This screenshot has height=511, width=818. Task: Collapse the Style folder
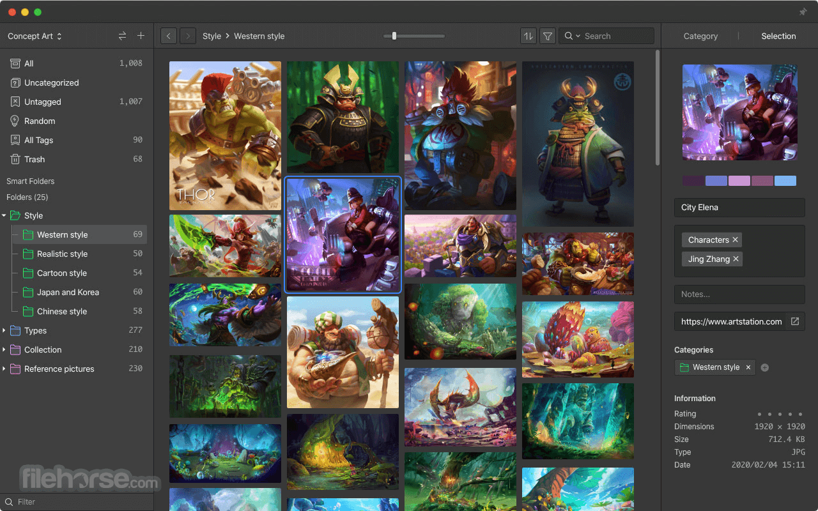[4, 216]
